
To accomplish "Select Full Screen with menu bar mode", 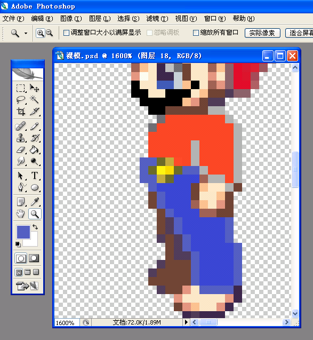I will click(x=28, y=272).
